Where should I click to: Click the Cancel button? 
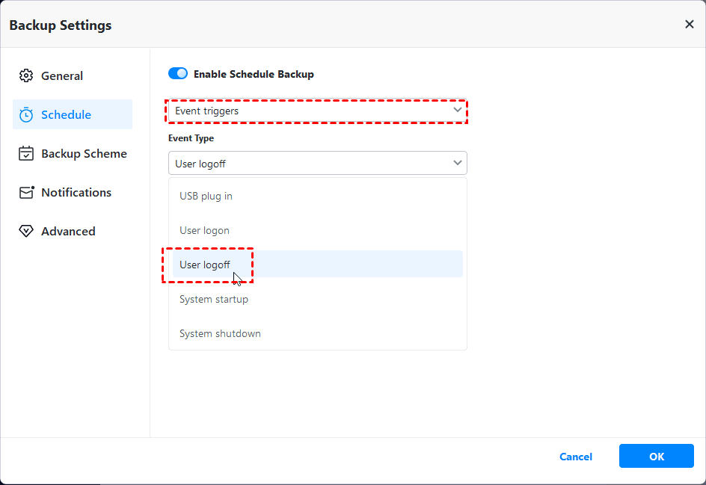coord(576,457)
